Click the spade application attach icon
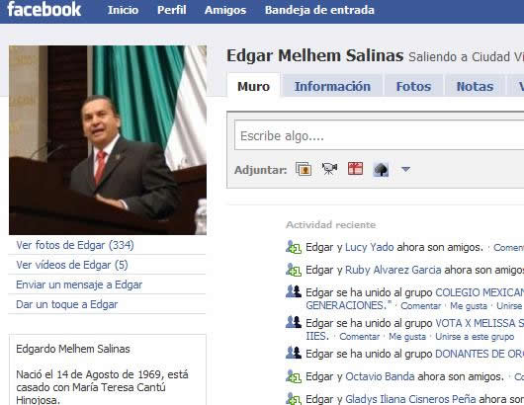Viewport: 524px width, 405px height. [x=381, y=169]
